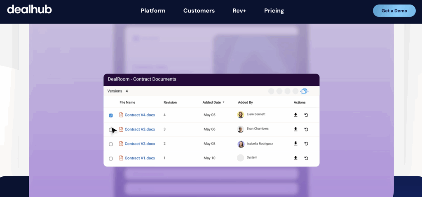This screenshot has width=422, height=197.
Task: Download Contract V3.docx
Action: coord(295,129)
